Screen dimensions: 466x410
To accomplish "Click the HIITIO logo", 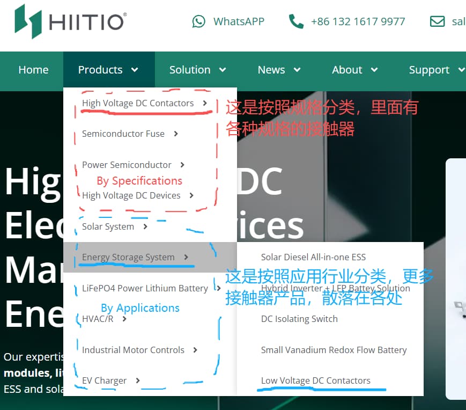I will click(x=70, y=21).
